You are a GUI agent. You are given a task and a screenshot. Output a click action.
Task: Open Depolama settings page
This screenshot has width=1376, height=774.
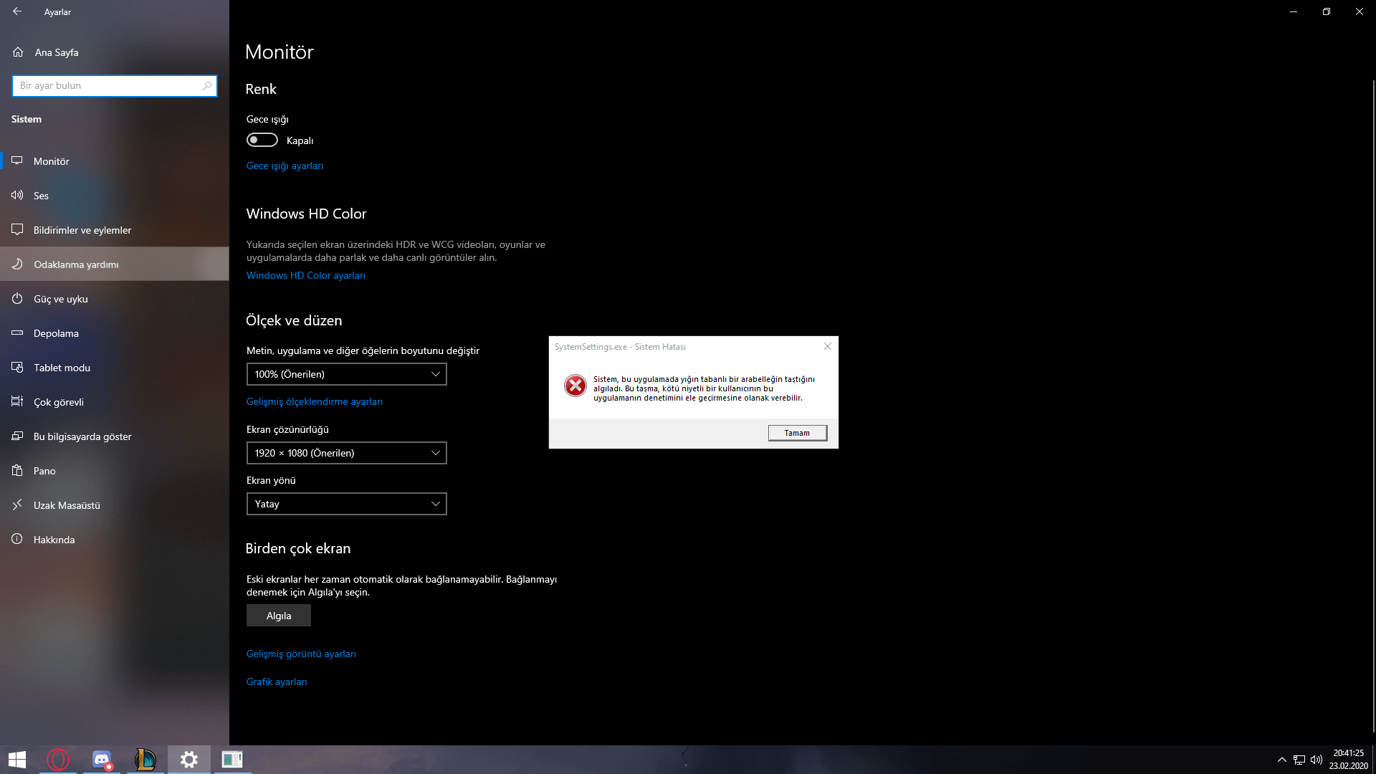pos(56,333)
